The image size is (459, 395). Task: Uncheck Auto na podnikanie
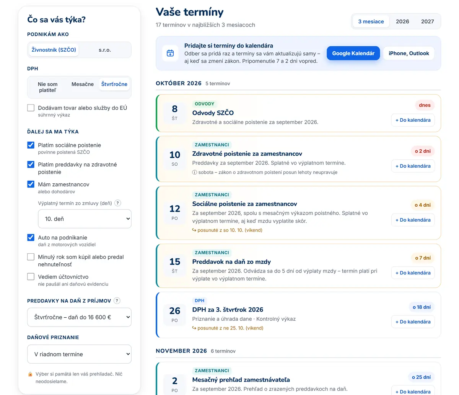31,237
